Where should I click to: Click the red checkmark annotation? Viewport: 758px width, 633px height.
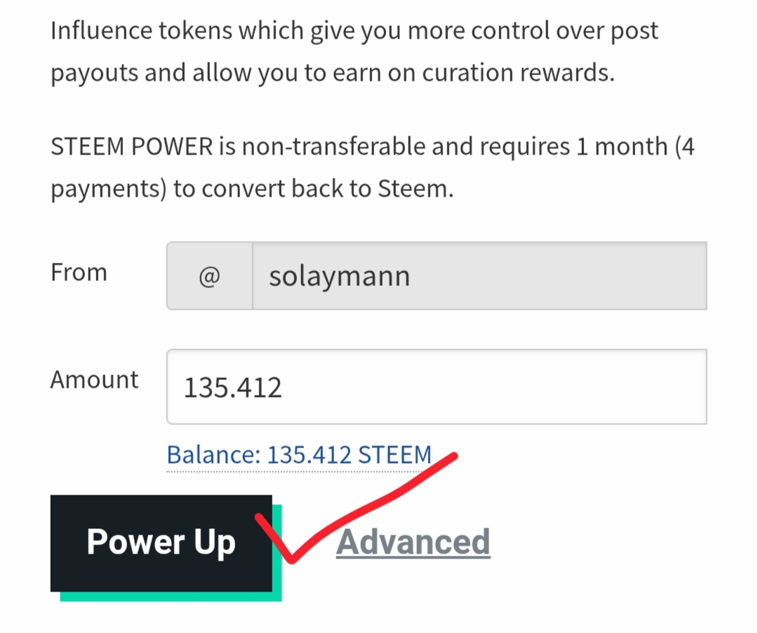355,508
